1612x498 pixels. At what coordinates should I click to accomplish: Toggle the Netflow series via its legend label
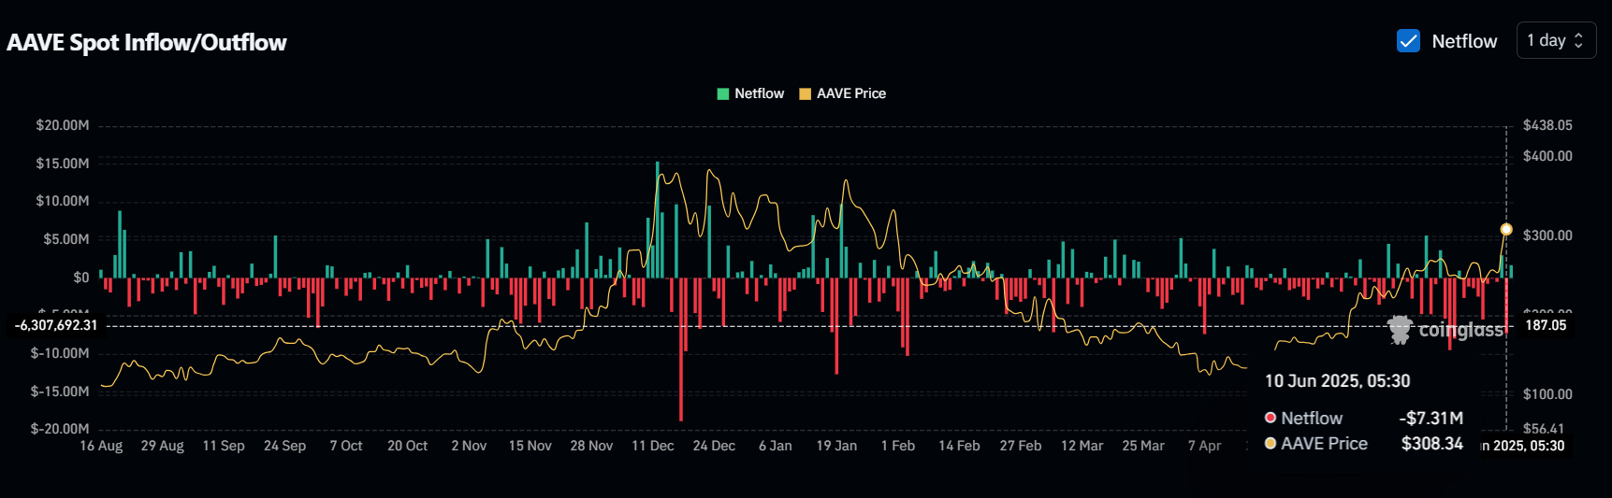[759, 93]
